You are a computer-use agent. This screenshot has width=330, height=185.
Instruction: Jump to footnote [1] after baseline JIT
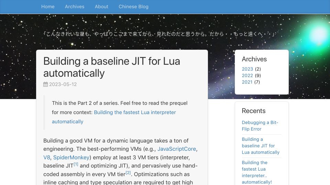click(76, 164)
